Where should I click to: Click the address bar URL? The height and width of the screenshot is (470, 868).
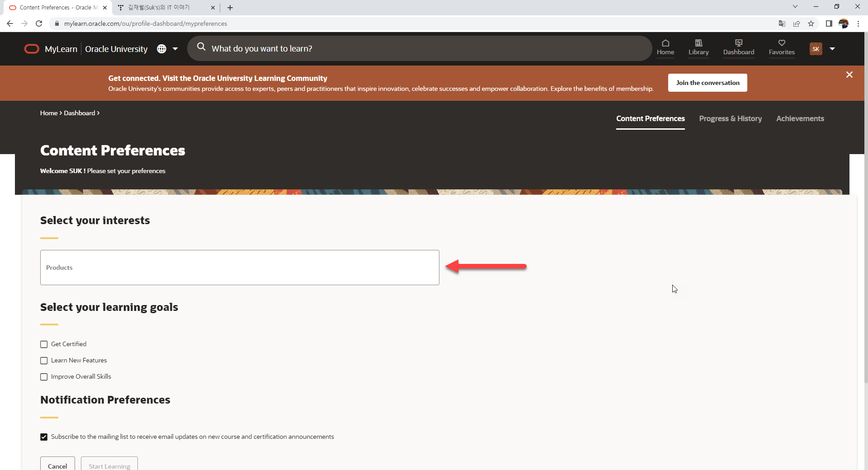pos(146,23)
